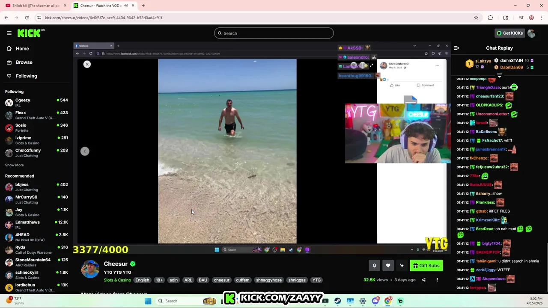The height and width of the screenshot is (308, 548).
Task: Open a new browser tab
Action: coord(143,6)
